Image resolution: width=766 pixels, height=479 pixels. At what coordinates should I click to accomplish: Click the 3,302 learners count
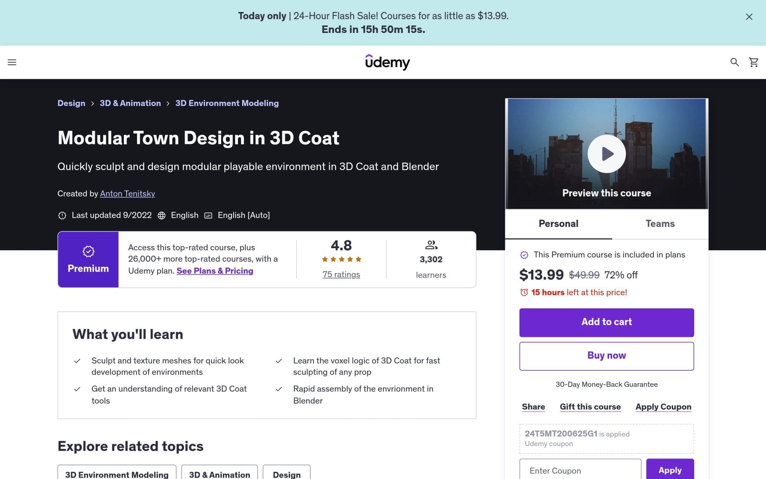tap(431, 259)
